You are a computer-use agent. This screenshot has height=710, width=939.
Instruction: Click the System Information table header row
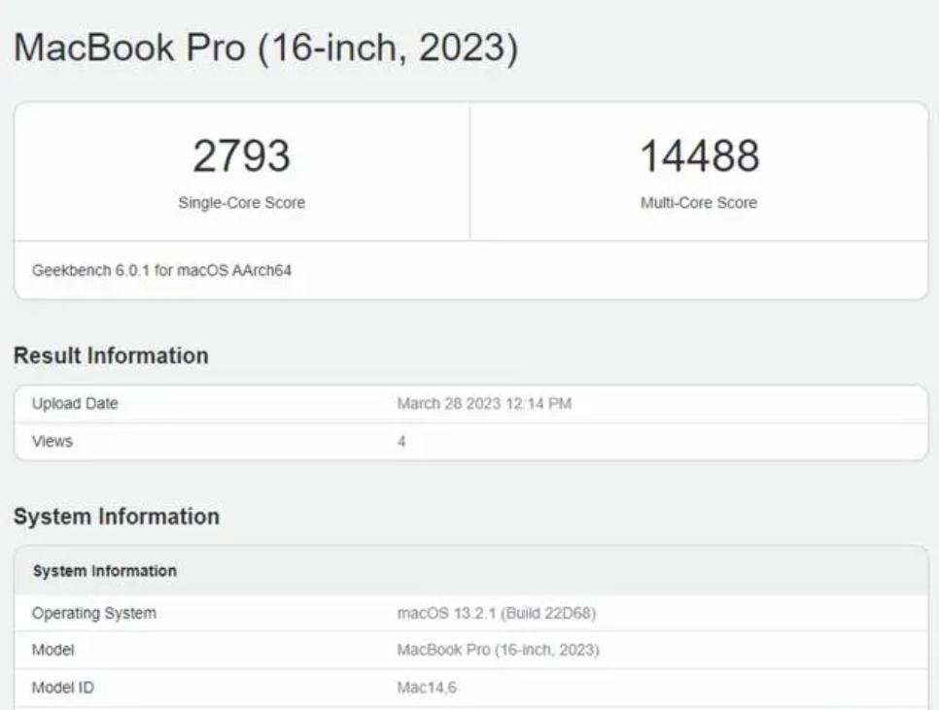click(x=471, y=571)
